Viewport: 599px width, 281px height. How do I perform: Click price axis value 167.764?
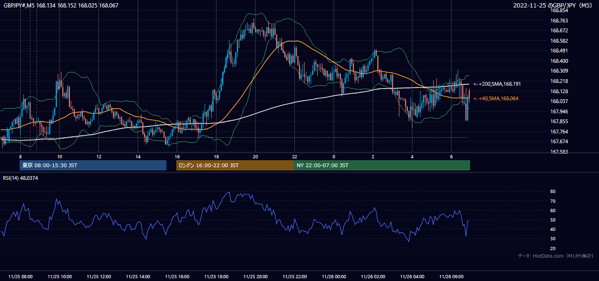point(559,132)
